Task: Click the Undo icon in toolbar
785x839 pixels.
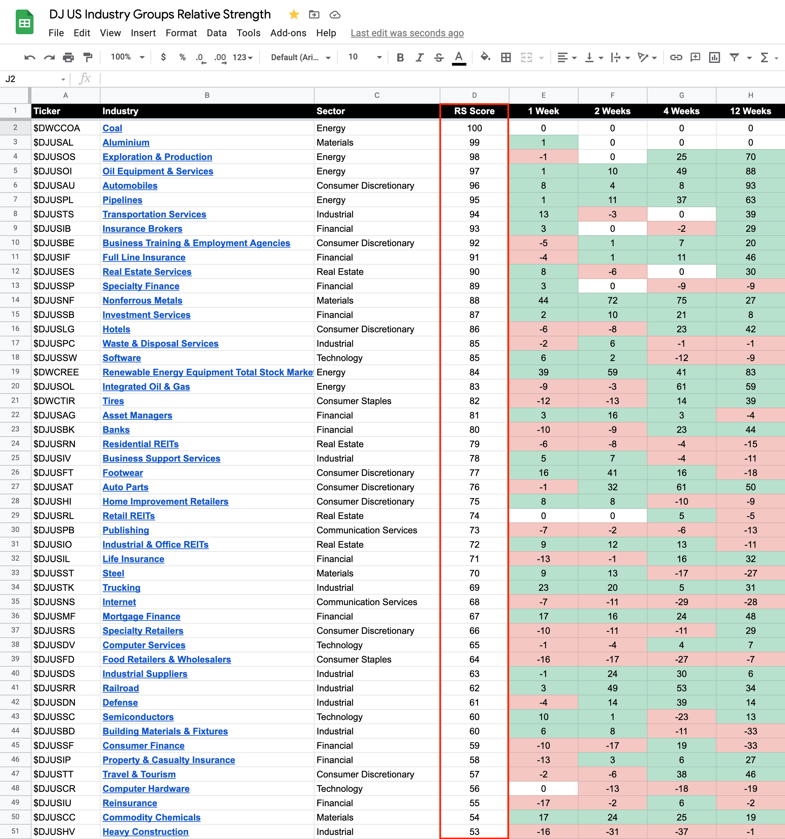Action: (29, 57)
